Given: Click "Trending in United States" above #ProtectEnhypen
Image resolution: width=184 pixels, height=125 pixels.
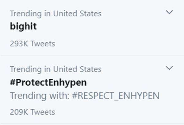Looking at the screenshot, I should (x=55, y=69).
